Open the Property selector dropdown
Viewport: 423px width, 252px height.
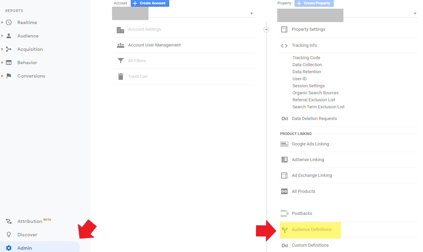point(415,14)
